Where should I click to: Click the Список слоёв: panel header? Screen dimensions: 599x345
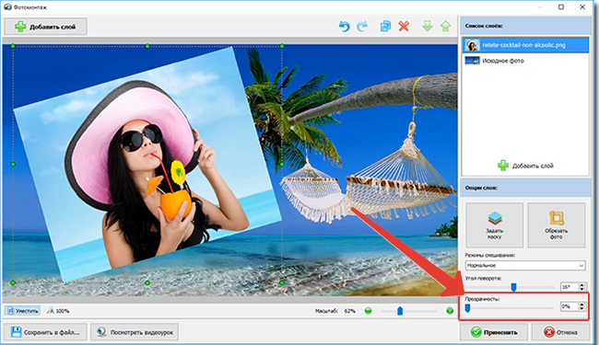coord(484,26)
